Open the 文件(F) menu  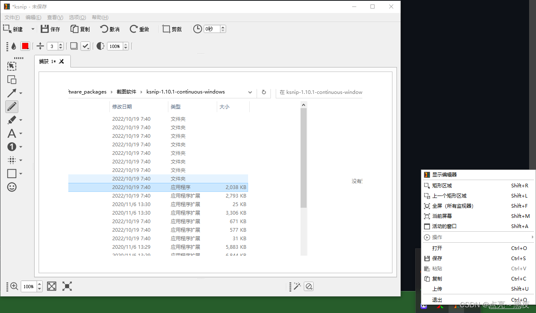(x=12, y=17)
